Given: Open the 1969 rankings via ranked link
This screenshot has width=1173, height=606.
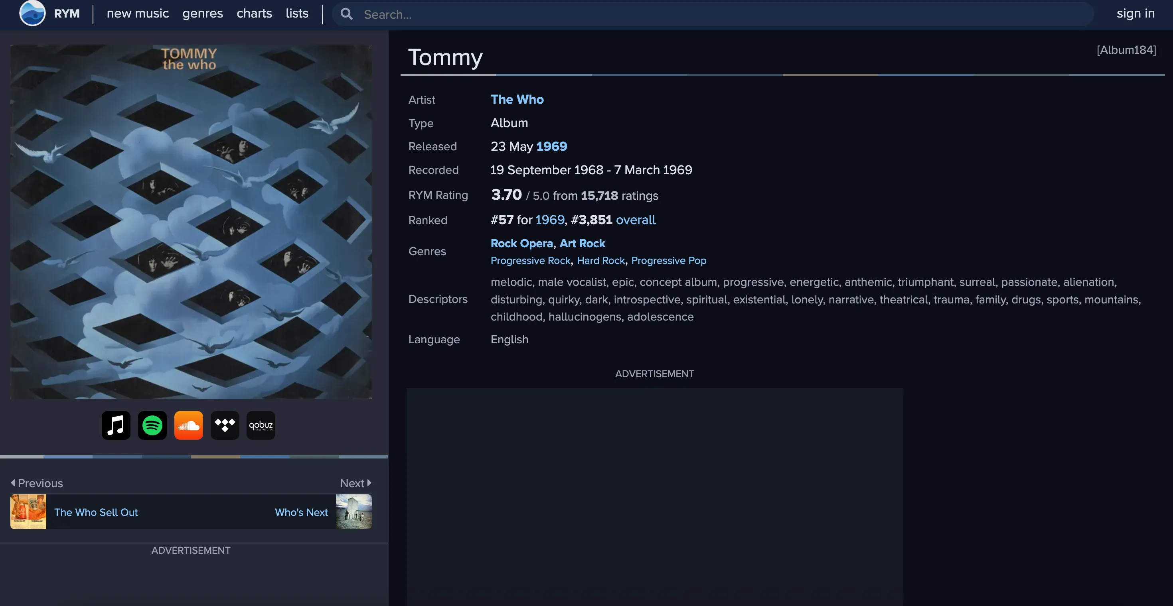Looking at the screenshot, I should pyautogui.click(x=549, y=220).
